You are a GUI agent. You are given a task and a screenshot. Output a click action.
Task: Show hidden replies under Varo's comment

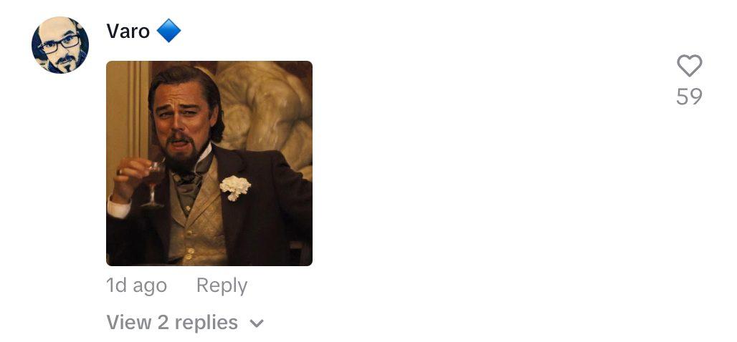(x=185, y=323)
